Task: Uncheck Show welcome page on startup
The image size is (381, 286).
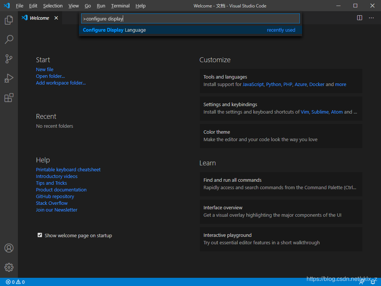Action: [40, 235]
